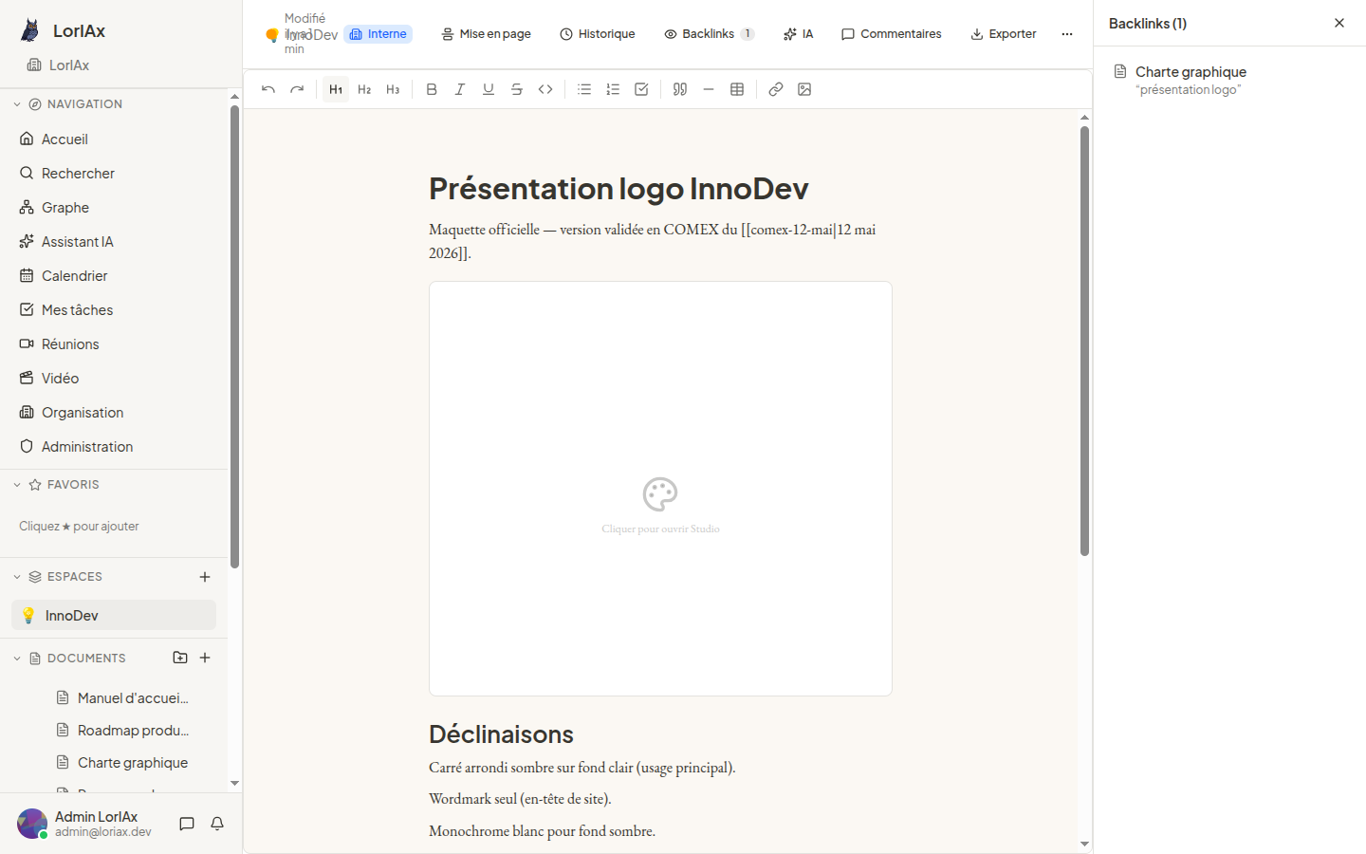The image size is (1366, 854).
Task: Insert a numbered list
Action: click(613, 89)
